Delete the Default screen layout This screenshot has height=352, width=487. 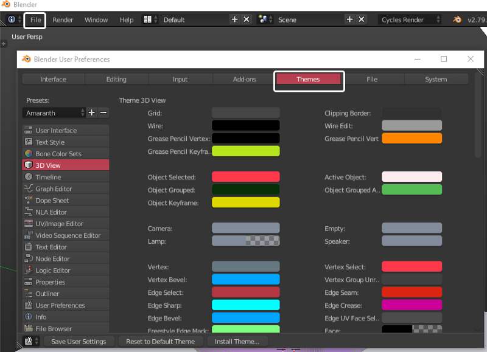coord(247,19)
